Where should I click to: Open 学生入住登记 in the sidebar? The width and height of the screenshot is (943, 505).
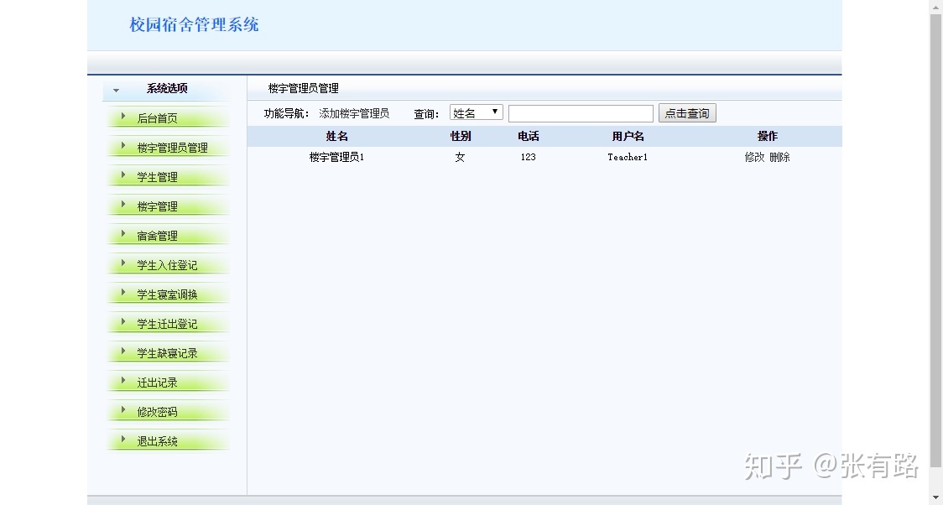tap(169, 265)
